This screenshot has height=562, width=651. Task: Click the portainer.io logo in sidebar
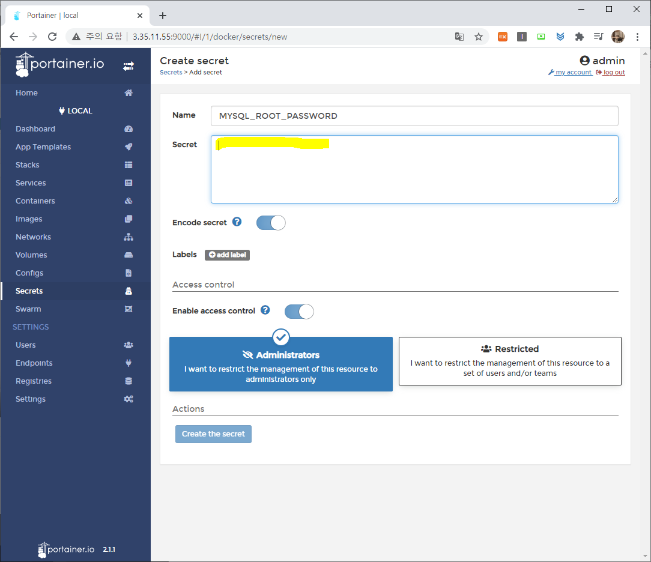click(60, 65)
